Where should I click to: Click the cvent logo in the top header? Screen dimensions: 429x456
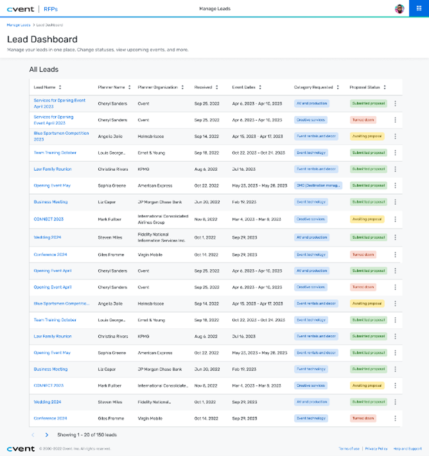[x=21, y=9]
